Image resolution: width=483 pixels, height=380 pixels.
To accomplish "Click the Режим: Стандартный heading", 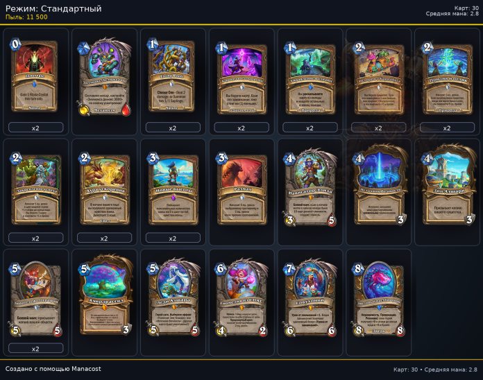I will [53, 8].
